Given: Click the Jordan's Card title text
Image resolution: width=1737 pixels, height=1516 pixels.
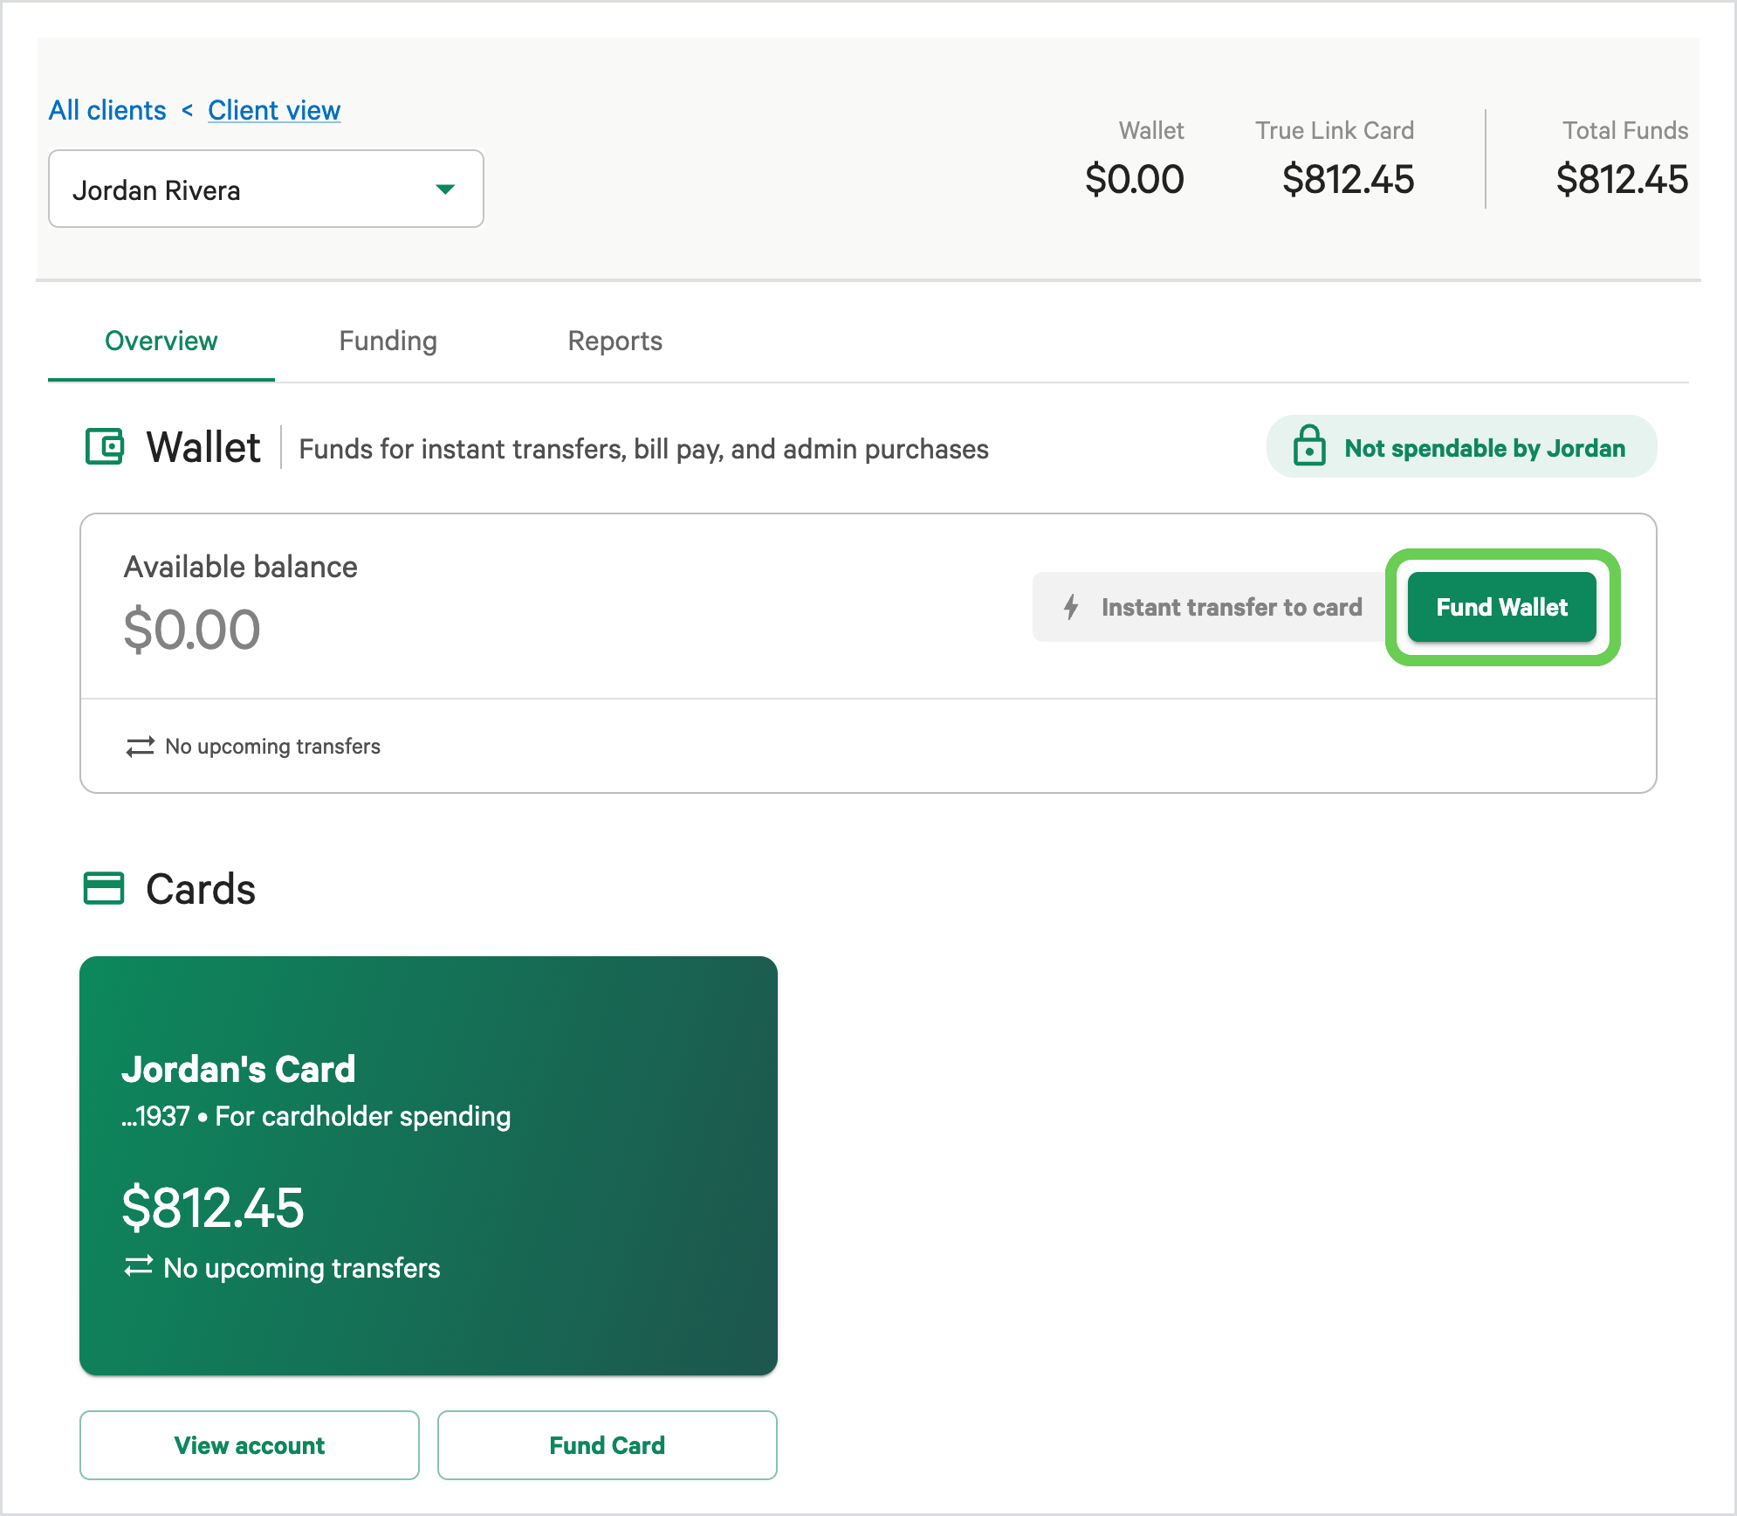Looking at the screenshot, I should tap(238, 1069).
